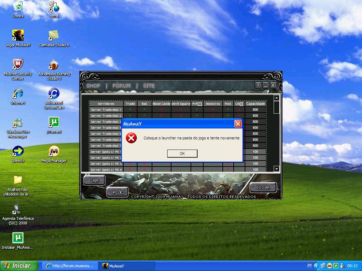
Task: Open the SHOP link in launcher
Action: click(93, 86)
